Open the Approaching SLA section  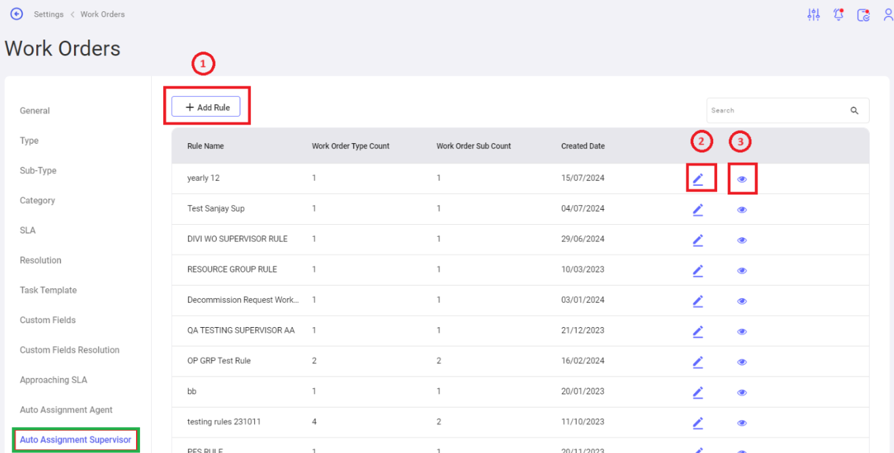[53, 380]
